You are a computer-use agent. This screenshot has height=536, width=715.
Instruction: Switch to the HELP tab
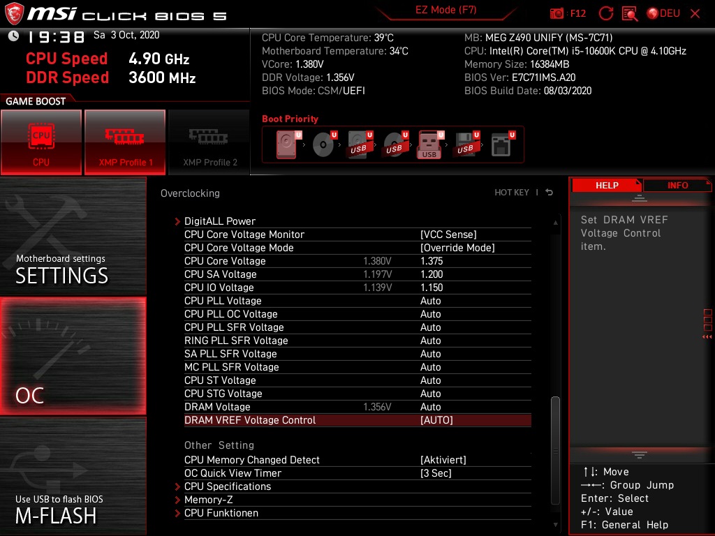tap(607, 185)
